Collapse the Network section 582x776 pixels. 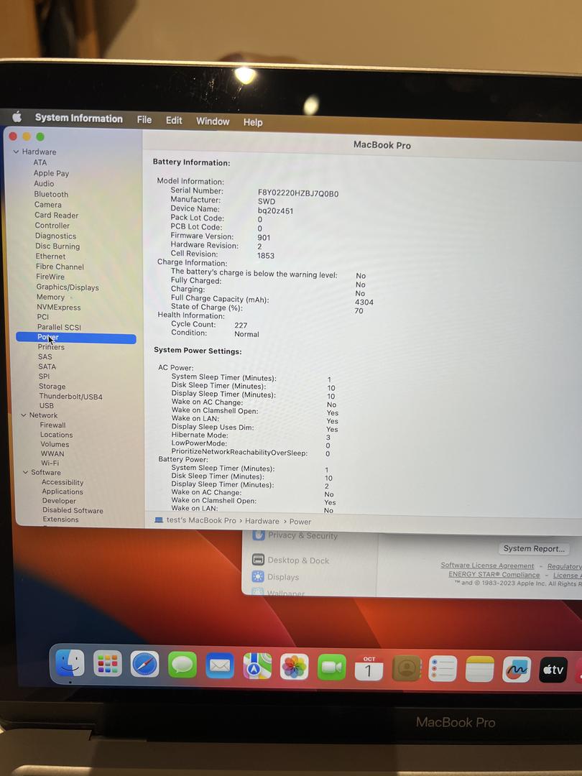(23, 415)
